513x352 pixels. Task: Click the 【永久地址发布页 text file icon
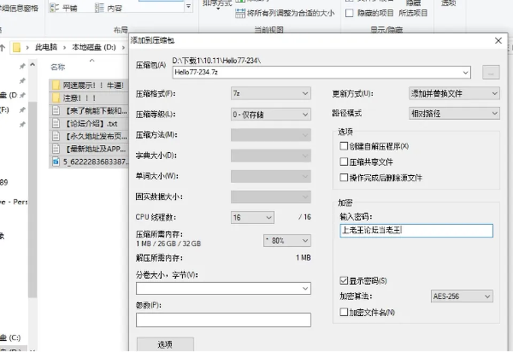(x=56, y=136)
